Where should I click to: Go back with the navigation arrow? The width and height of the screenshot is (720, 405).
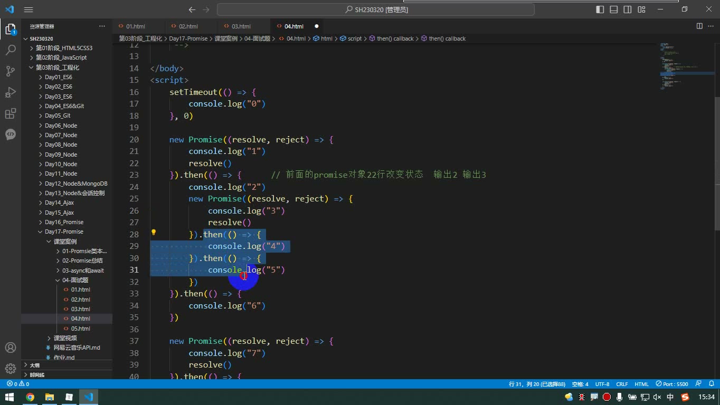pos(192,9)
